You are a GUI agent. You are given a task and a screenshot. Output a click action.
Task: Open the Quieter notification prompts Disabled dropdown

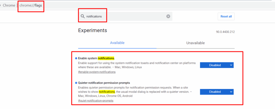point(217,92)
